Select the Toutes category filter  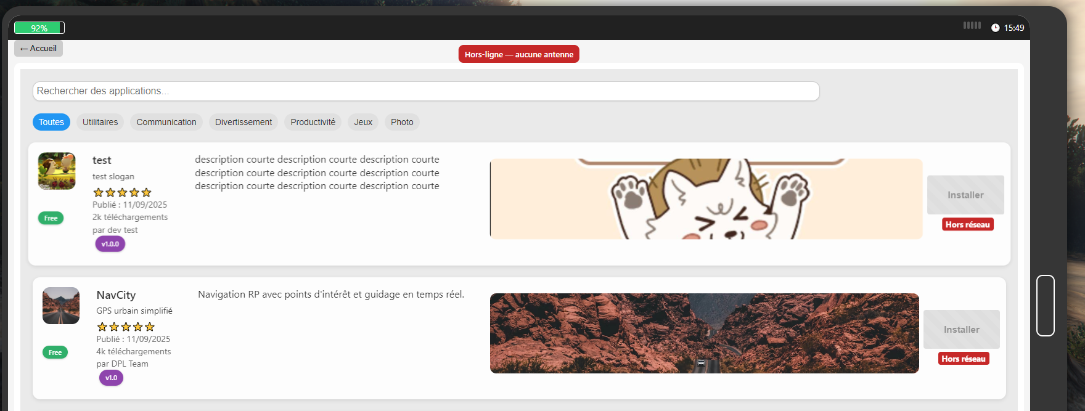(51, 122)
